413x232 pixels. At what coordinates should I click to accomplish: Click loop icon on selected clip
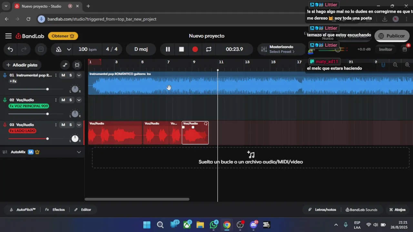(x=206, y=124)
